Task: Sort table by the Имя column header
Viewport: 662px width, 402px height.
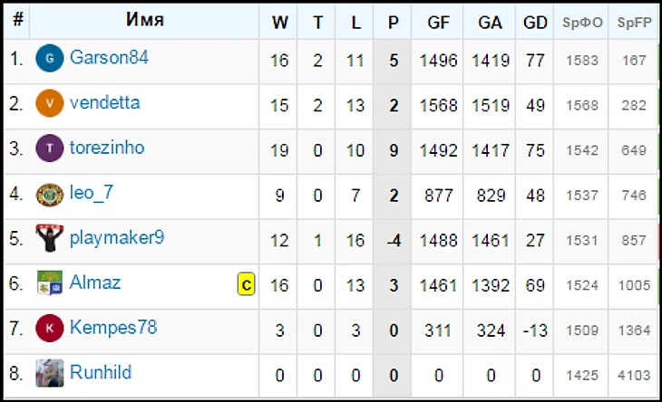Action: tap(145, 21)
